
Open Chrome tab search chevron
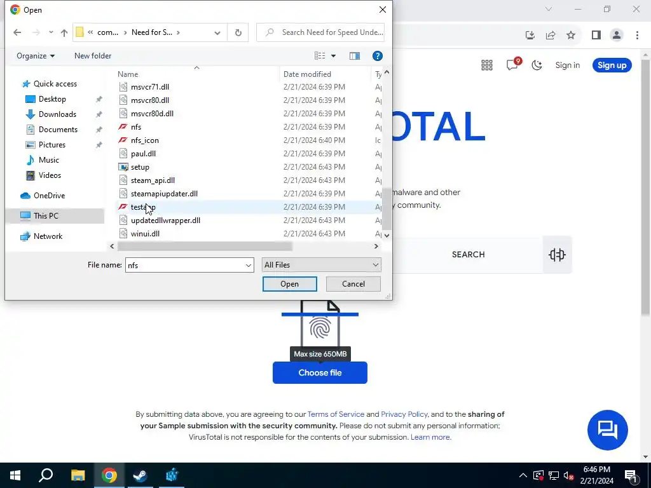click(x=549, y=9)
